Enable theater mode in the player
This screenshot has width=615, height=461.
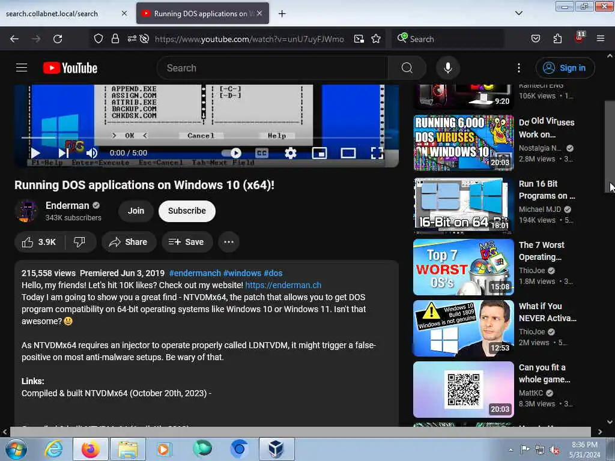[348, 153]
